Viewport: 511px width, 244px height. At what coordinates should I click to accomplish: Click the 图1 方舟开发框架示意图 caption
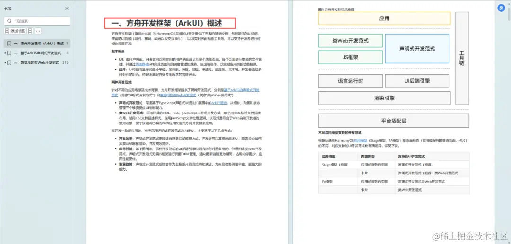click(x=336, y=10)
